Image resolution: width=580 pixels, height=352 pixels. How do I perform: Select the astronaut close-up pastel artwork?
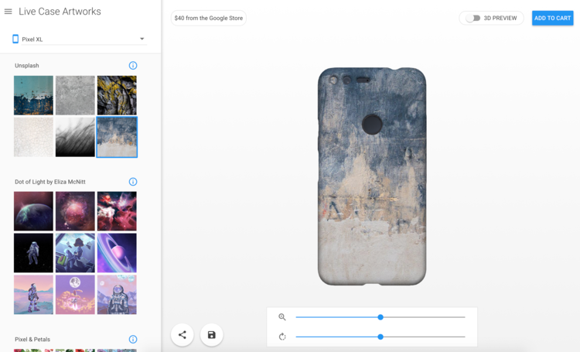(117, 295)
